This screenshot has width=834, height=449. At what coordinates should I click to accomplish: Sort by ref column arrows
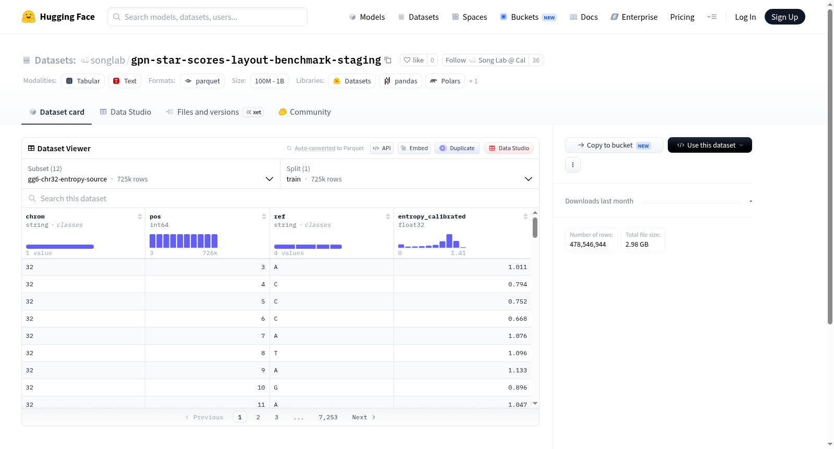click(x=388, y=216)
